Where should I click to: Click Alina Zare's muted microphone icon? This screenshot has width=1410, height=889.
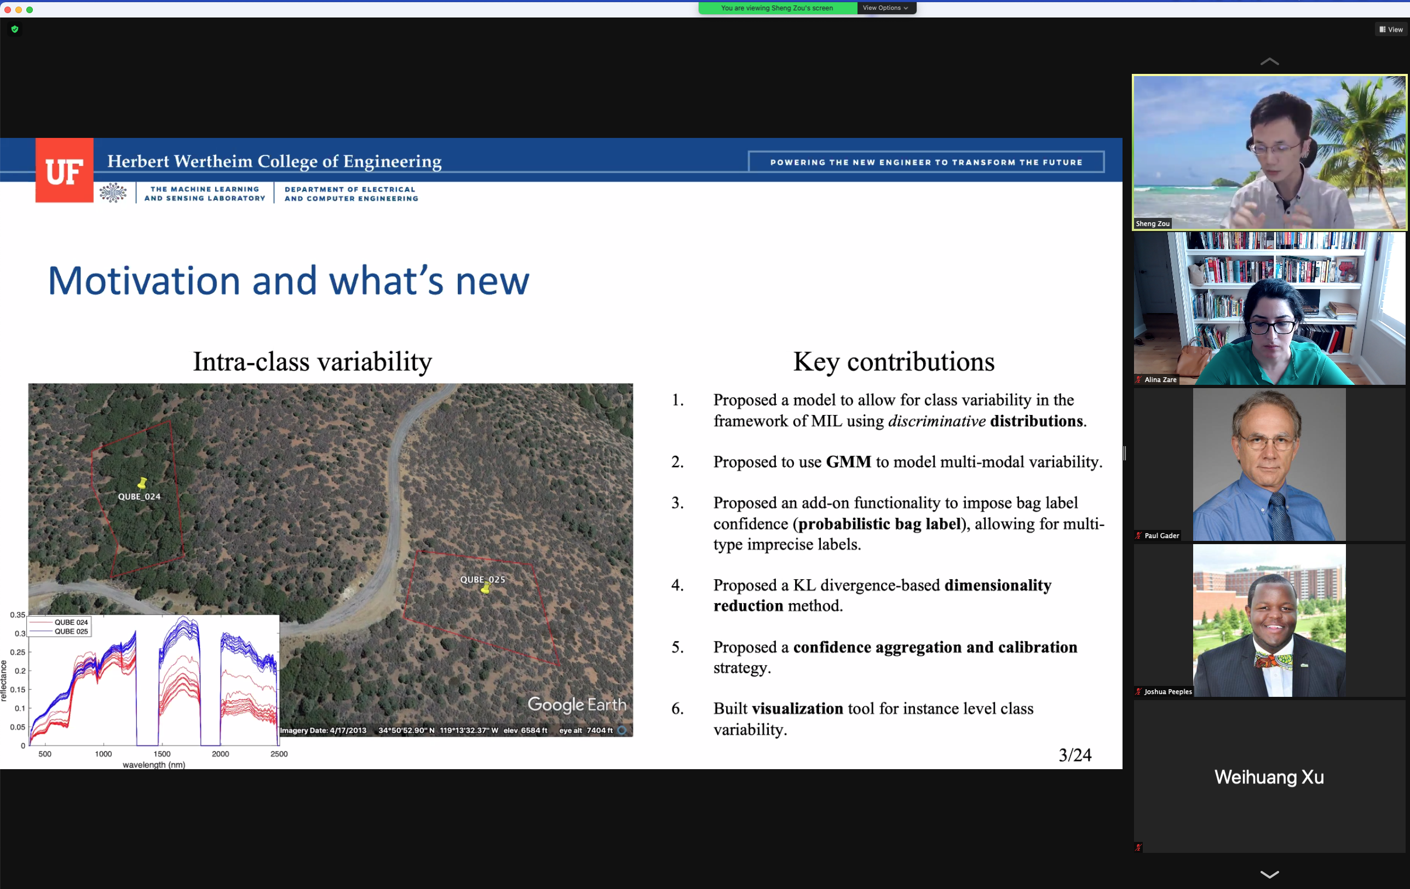(1138, 380)
